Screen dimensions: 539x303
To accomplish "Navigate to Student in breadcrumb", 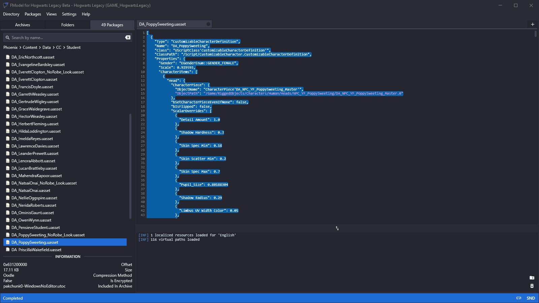I will (73, 47).
